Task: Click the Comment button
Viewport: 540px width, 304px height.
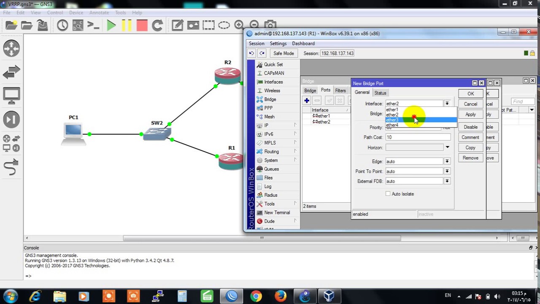Action: point(470,137)
